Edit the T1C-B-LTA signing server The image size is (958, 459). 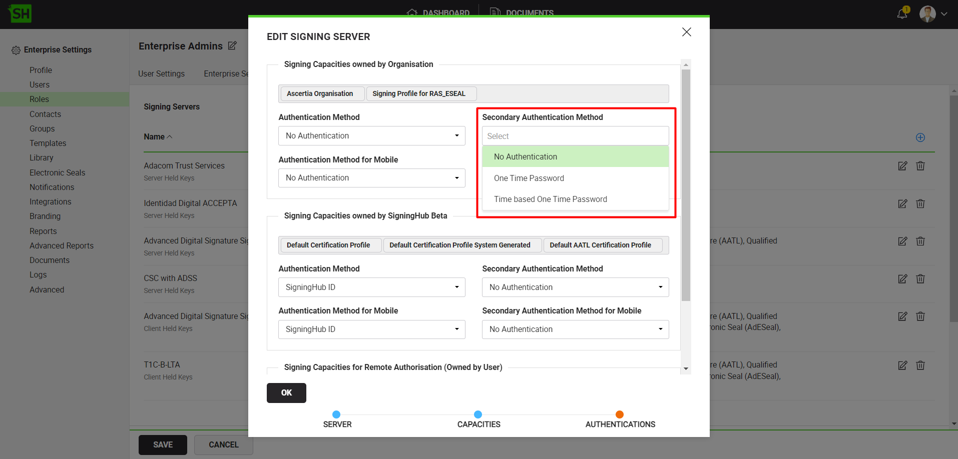coord(902,365)
